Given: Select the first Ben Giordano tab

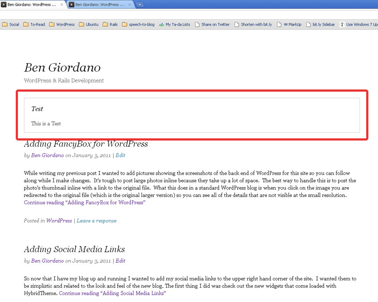Looking at the screenshot, I should (x=31, y=4).
